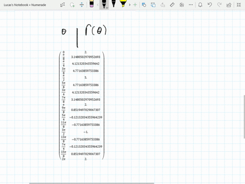Image resolution: width=245 pixels, height=184 pixels.
Task: Exit full screen mode with arrows icon
Action: pos(239,5)
